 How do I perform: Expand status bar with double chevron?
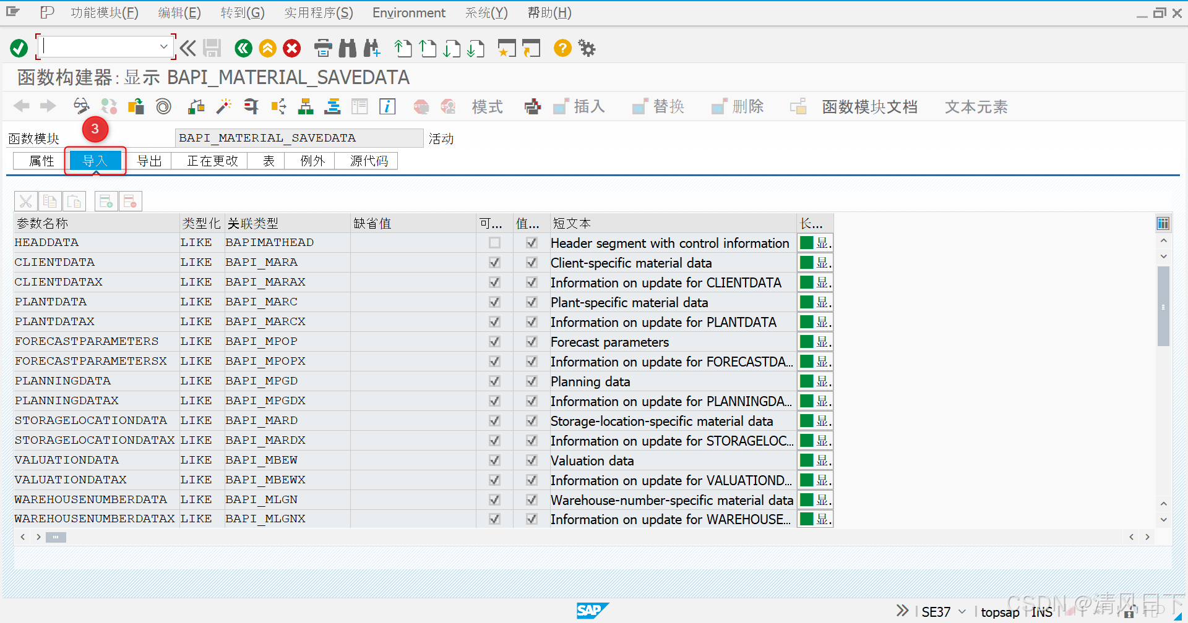tap(903, 611)
